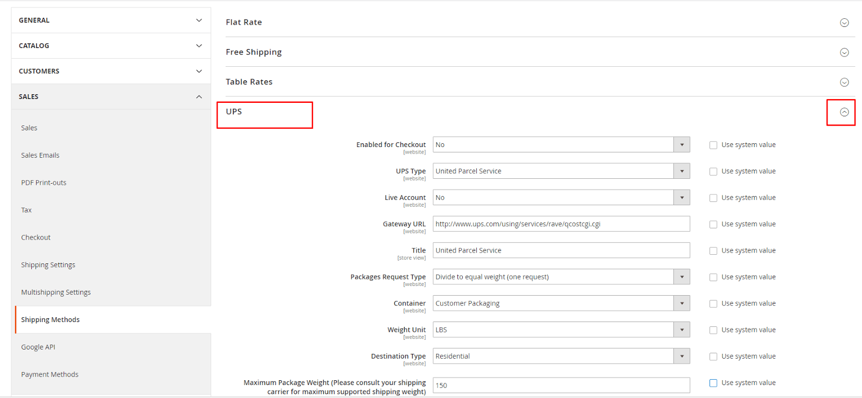862x398 pixels.
Task: Click the Maximum Package Weight input field
Action: (x=561, y=385)
